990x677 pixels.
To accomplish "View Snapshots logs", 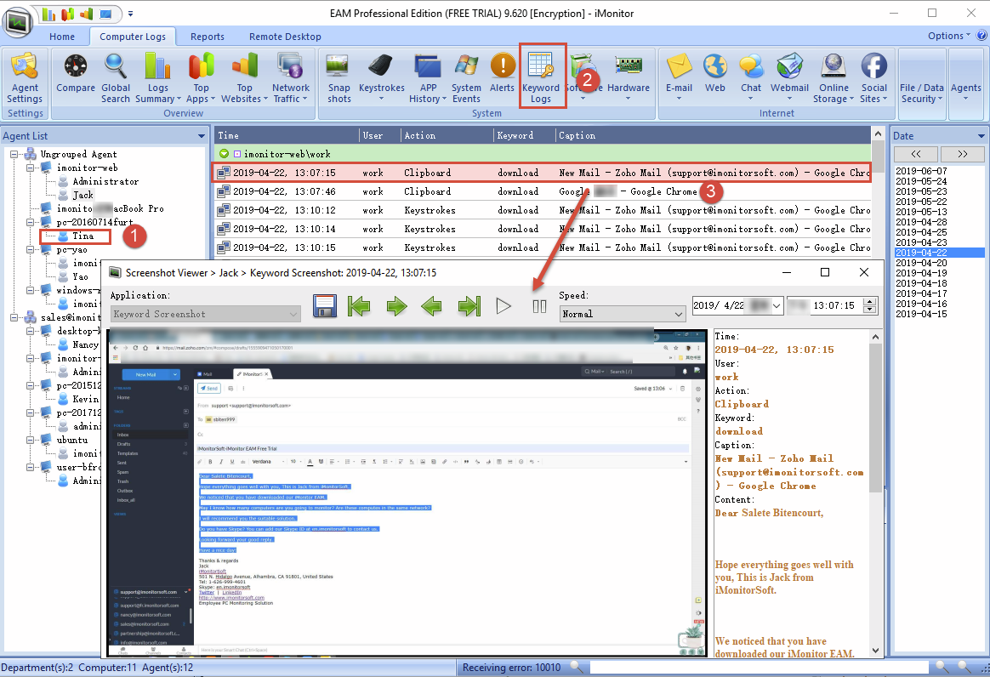I will [339, 78].
